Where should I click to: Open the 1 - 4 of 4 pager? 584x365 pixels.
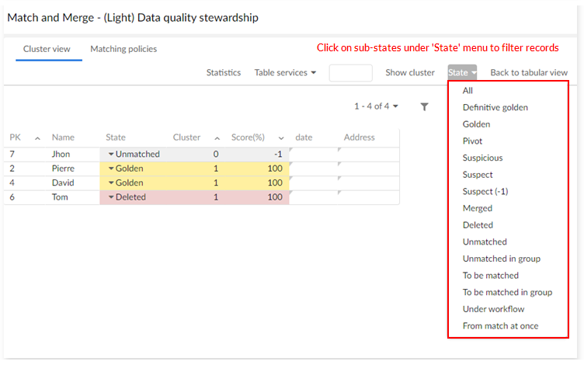click(376, 106)
